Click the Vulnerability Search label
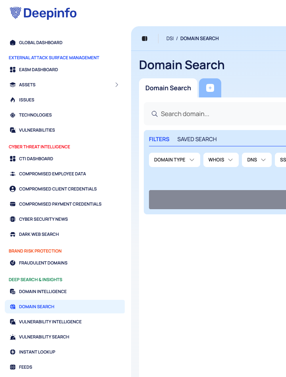Image resolution: width=286 pixels, height=377 pixels. pos(44,337)
